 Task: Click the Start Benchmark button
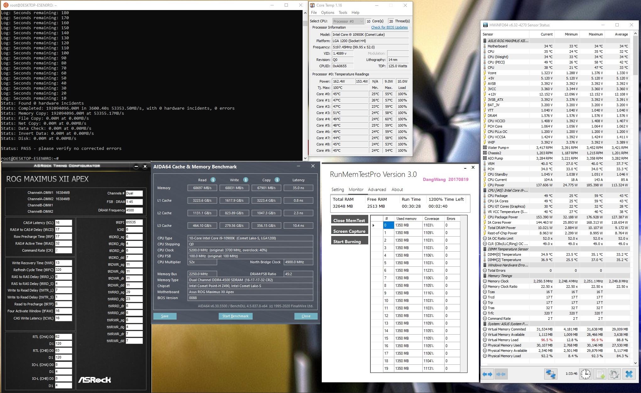pos(235,316)
